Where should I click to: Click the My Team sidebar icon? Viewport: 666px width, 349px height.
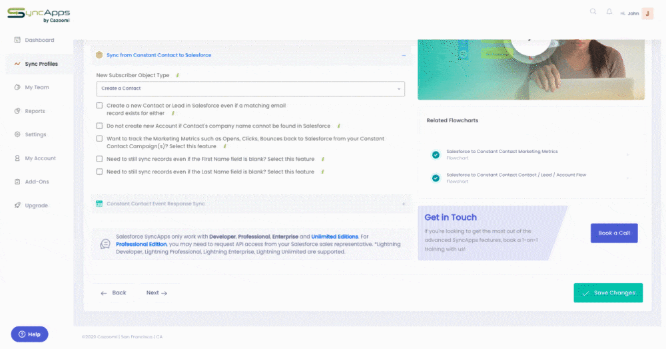[x=17, y=87]
